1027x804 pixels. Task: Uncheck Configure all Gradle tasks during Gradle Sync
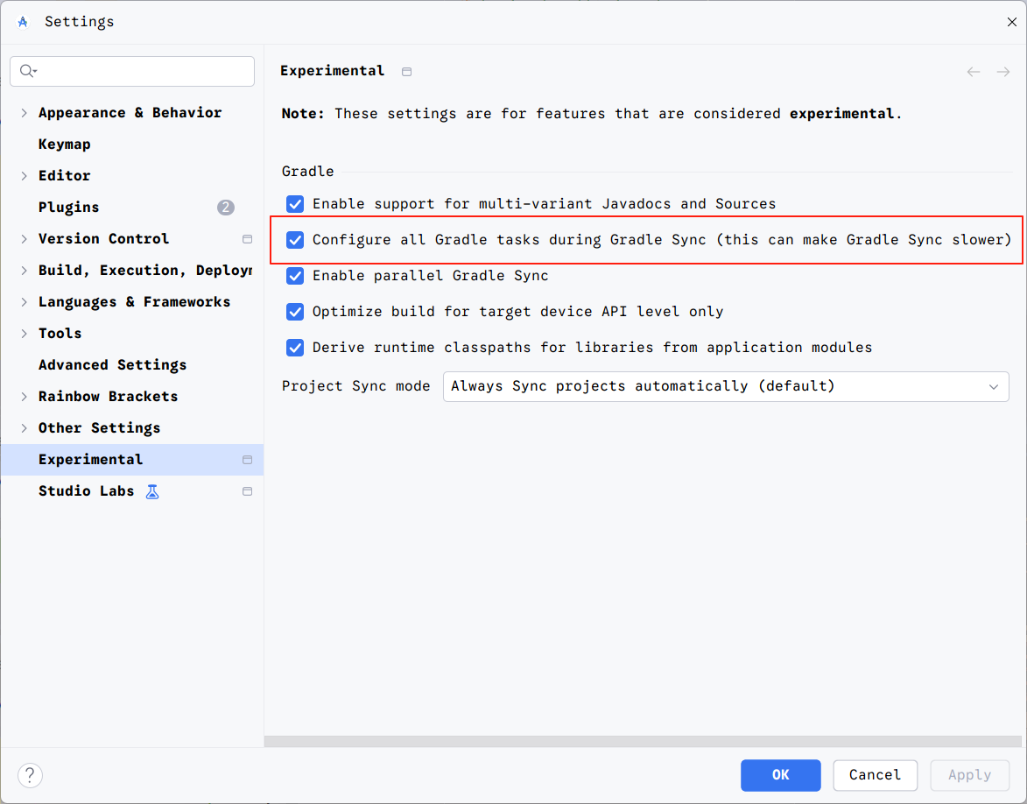(x=295, y=239)
